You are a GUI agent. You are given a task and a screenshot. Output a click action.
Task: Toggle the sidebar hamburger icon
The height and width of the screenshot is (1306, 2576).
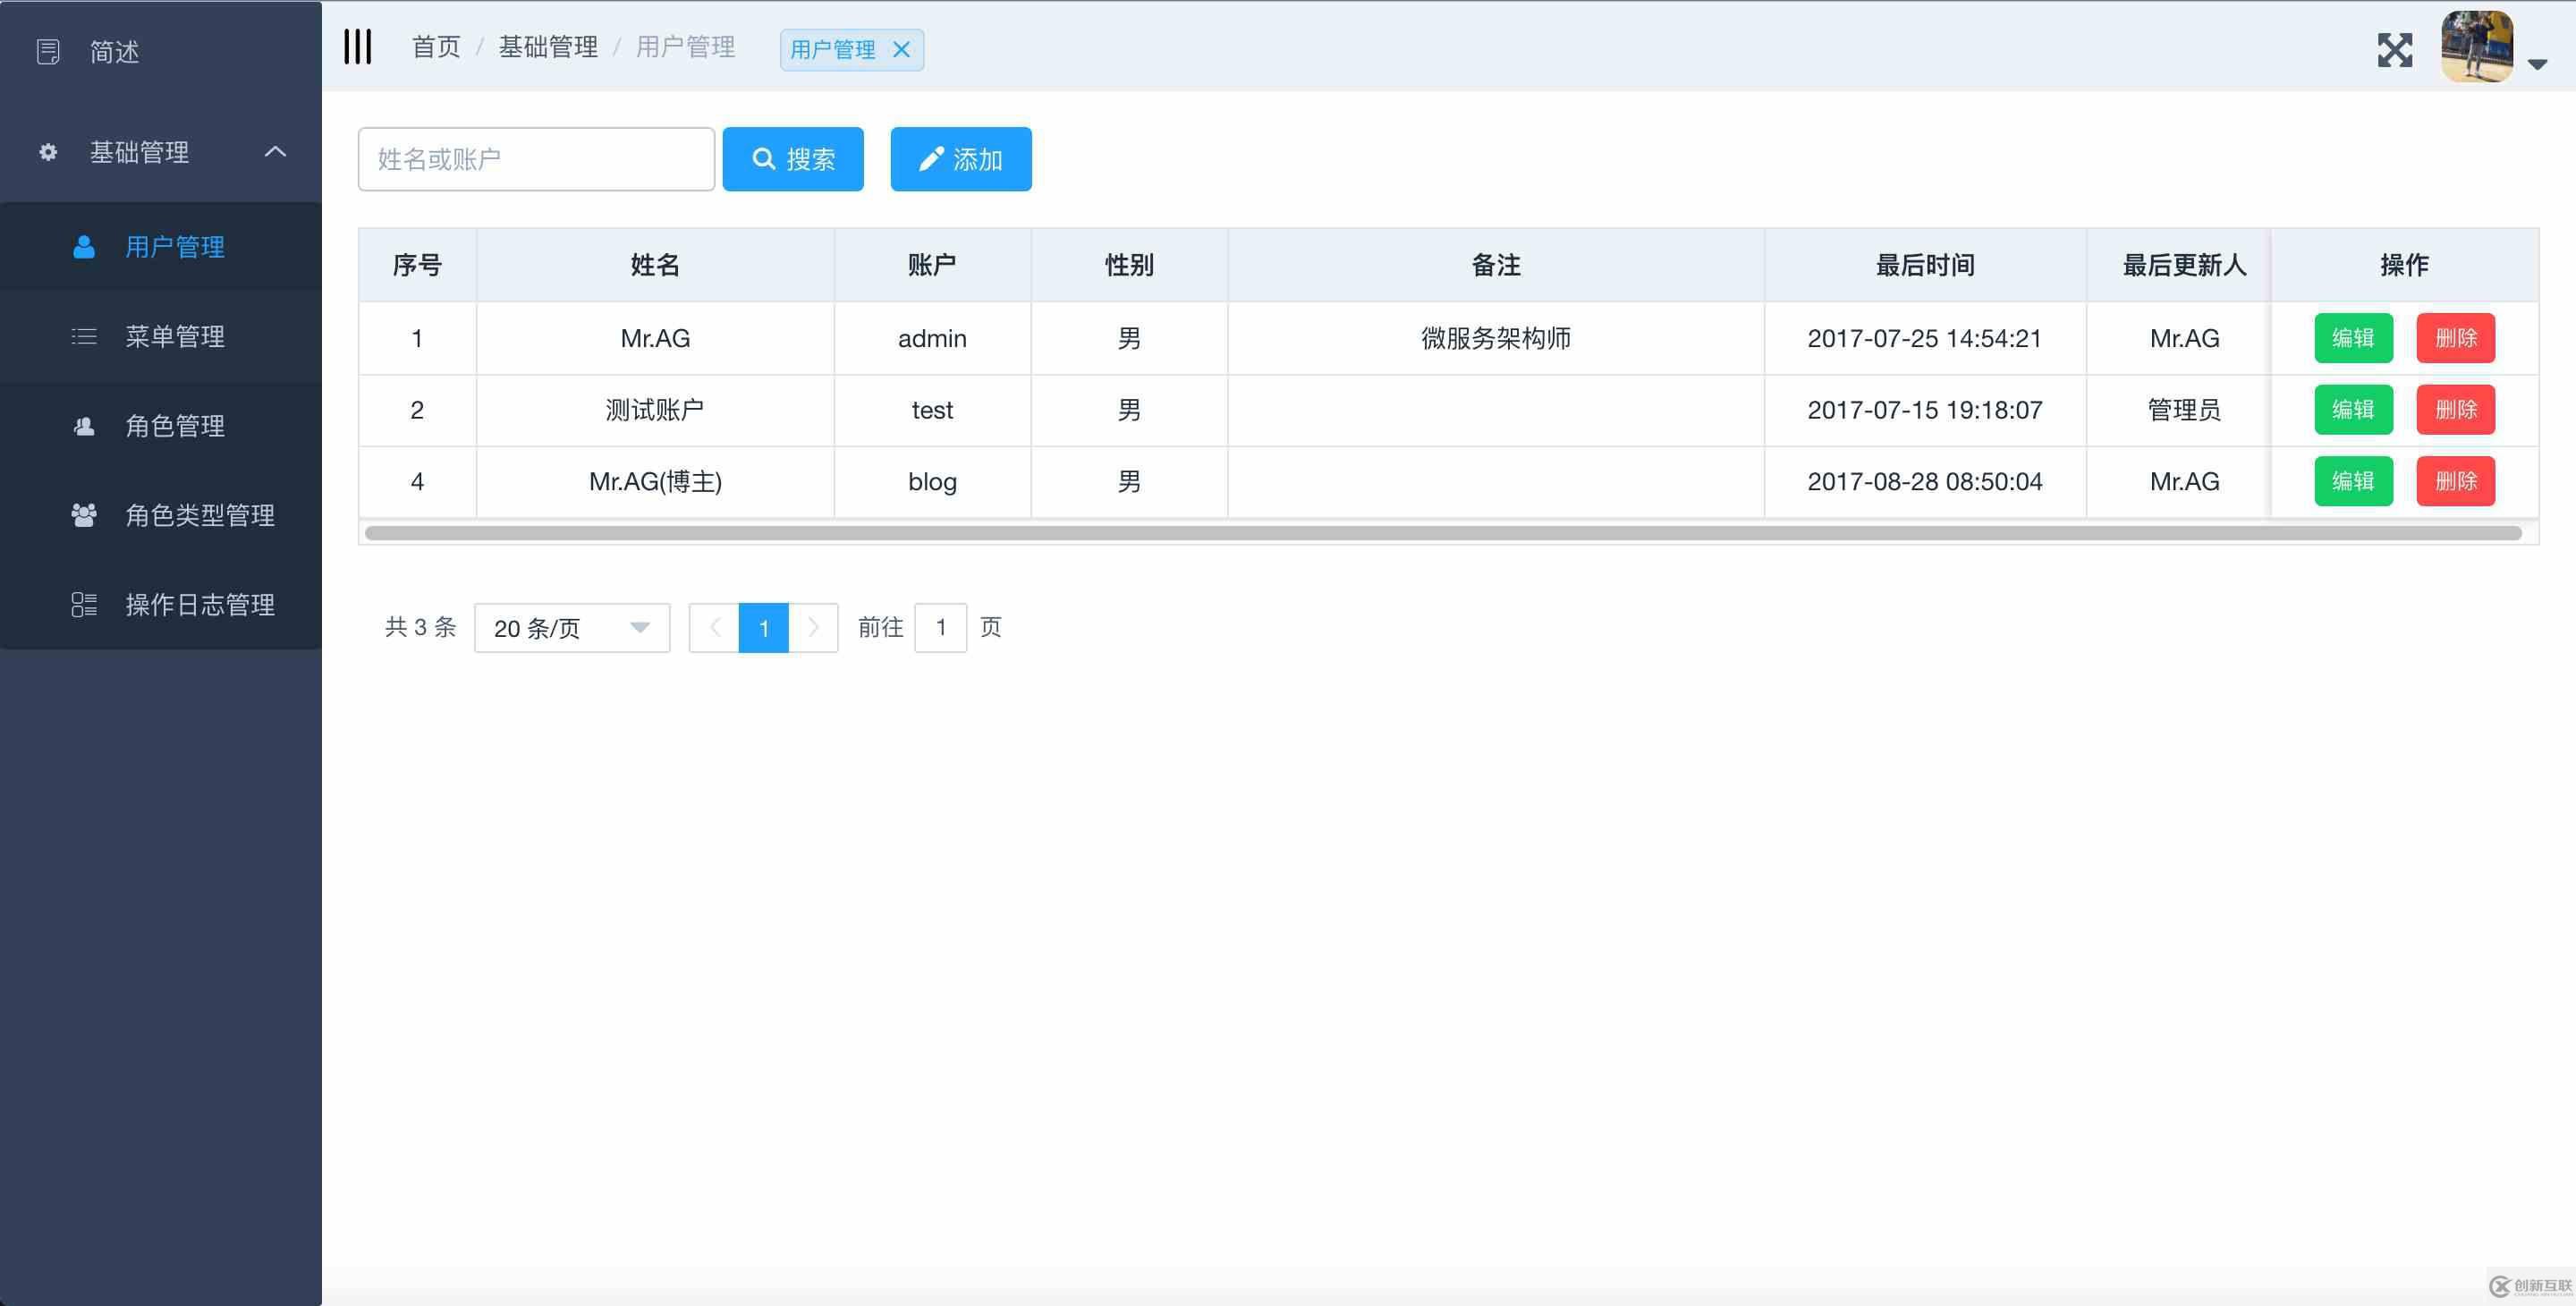(x=358, y=46)
